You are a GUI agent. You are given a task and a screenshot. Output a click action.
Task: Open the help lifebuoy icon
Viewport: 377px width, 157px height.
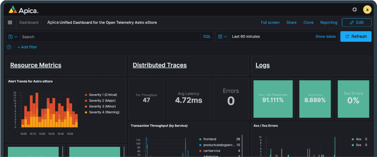(x=354, y=10)
